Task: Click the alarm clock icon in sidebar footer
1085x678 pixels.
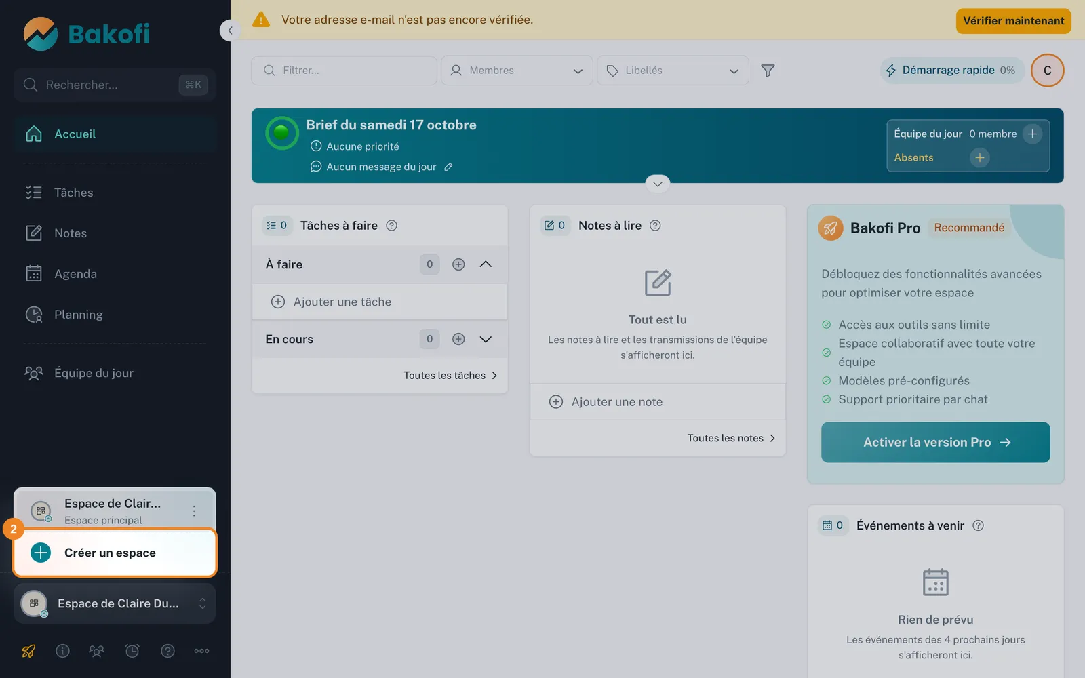Action: pos(132,651)
